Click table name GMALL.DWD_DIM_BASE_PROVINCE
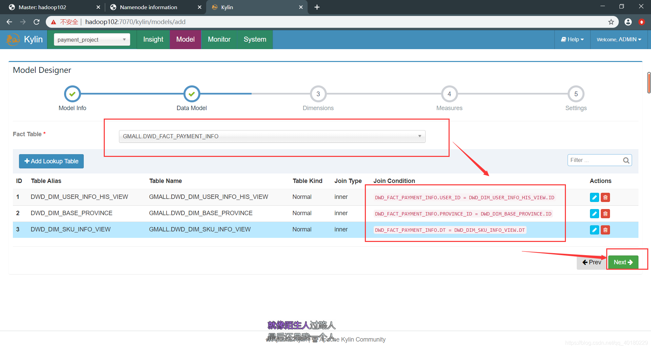 point(201,213)
